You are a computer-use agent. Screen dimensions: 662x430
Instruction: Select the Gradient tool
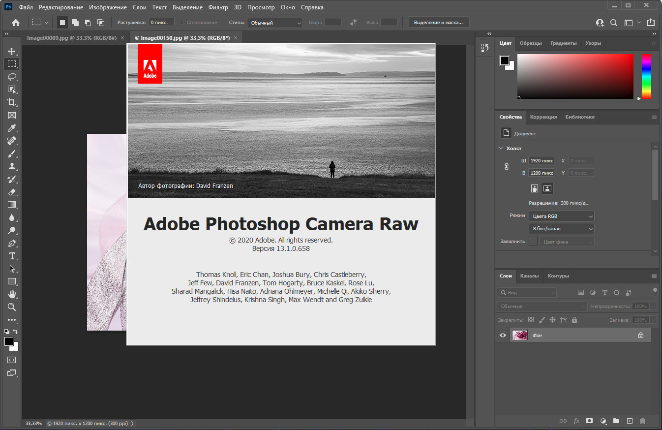(12, 205)
